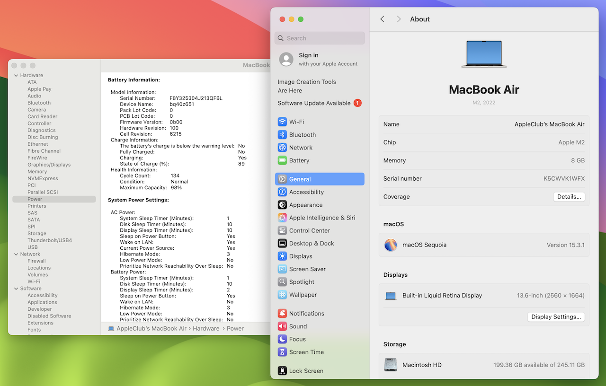Open the Spotlight magnifier icon in sidebar
This screenshot has height=386, width=606.
point(282,282)
